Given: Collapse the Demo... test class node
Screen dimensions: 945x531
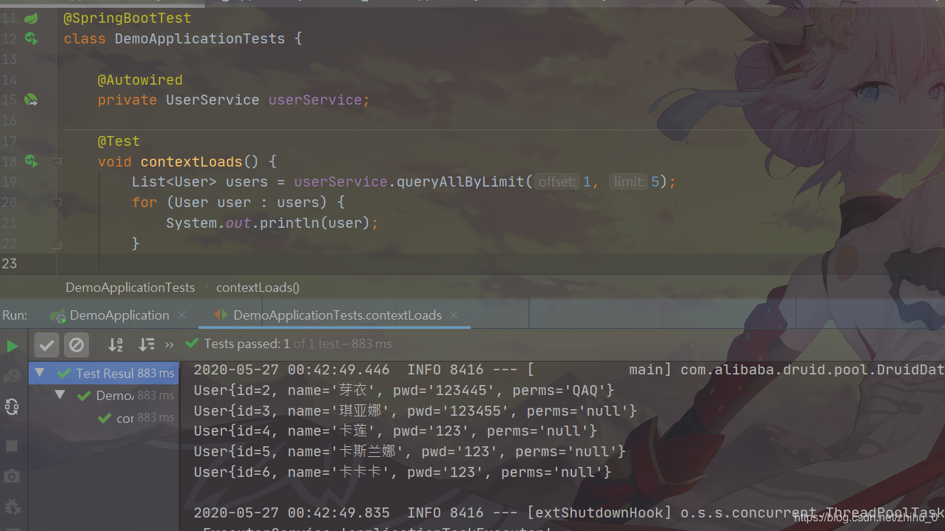Looking at the screenshot, I should (x=60, y=394).
